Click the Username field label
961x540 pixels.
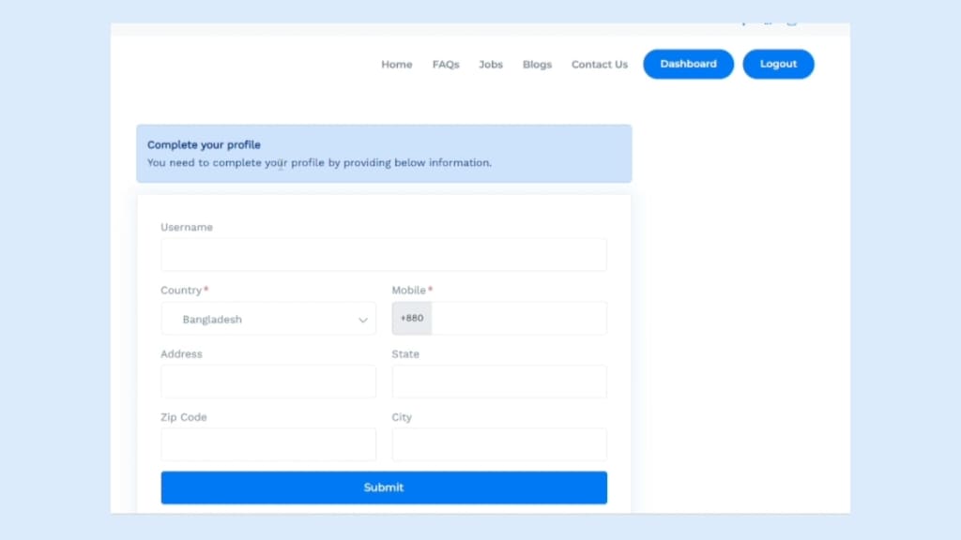pos(187,227)
